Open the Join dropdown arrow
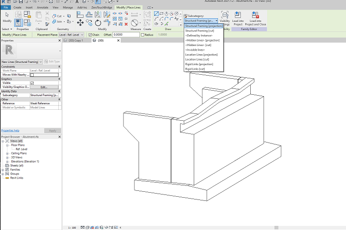Image resolution: width=346 pixels, height=230 pixels. point(64,21)
